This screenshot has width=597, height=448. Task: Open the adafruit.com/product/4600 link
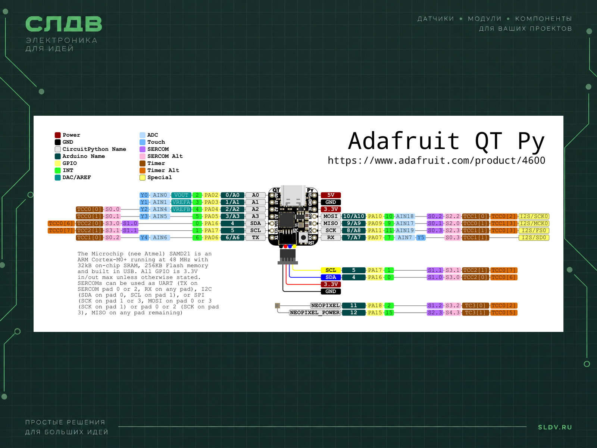pos(436,161)
